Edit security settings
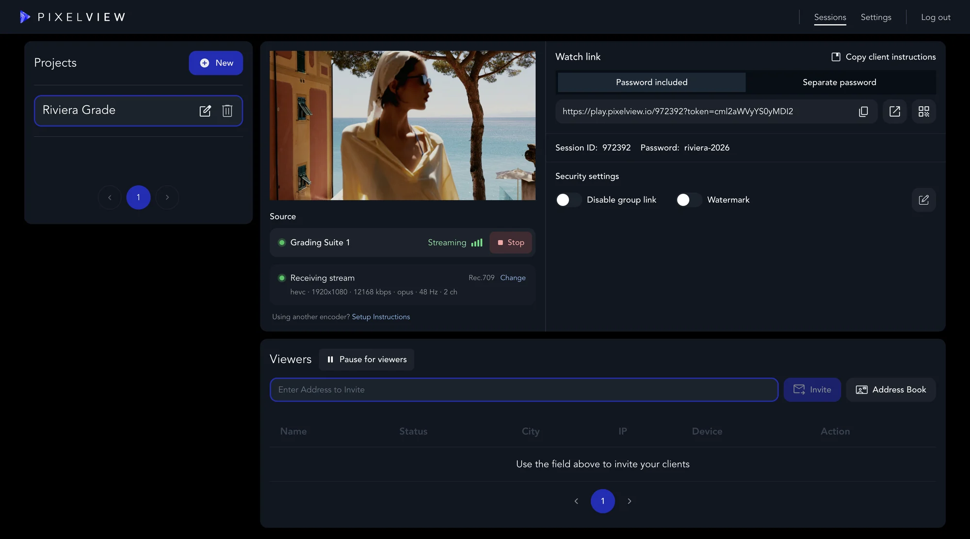 (924, 200)
